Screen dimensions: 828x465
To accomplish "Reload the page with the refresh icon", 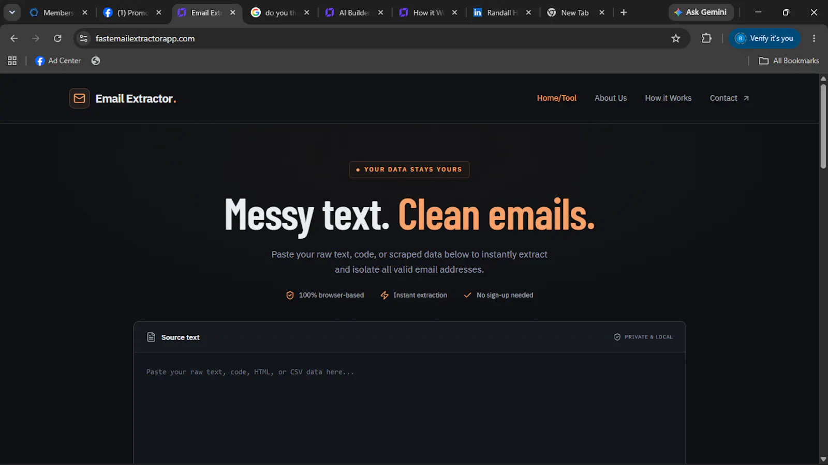I will (x=57, y=38).
